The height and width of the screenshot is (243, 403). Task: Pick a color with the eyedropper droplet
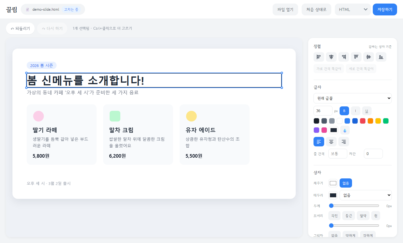[345, 130]
